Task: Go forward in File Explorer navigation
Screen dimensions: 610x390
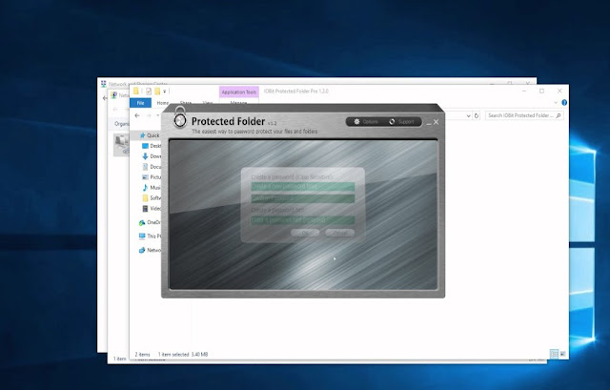Action: pyautogui.click(x=149, y=115)
